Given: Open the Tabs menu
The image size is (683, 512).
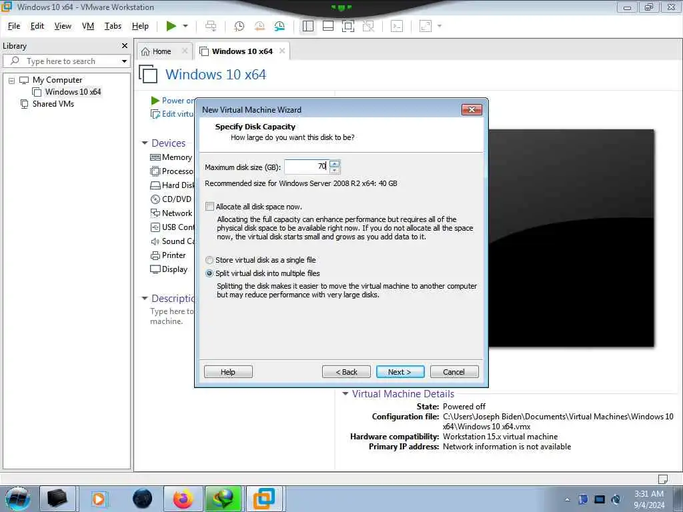Looking at the screenshot, I should click(113, 26).
